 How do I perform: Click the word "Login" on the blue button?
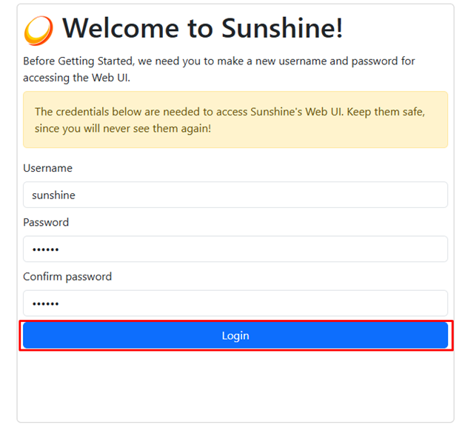[x=235, y=336]
